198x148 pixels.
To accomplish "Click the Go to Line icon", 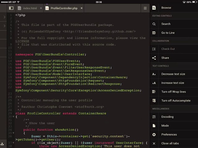I will pos(154,33).
